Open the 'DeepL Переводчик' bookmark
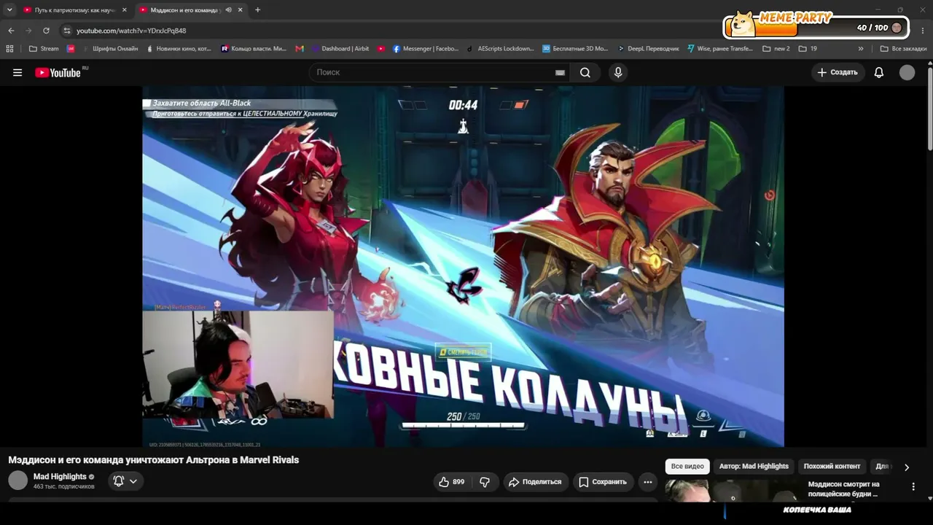The image size is (933, 525). [648, 49]
